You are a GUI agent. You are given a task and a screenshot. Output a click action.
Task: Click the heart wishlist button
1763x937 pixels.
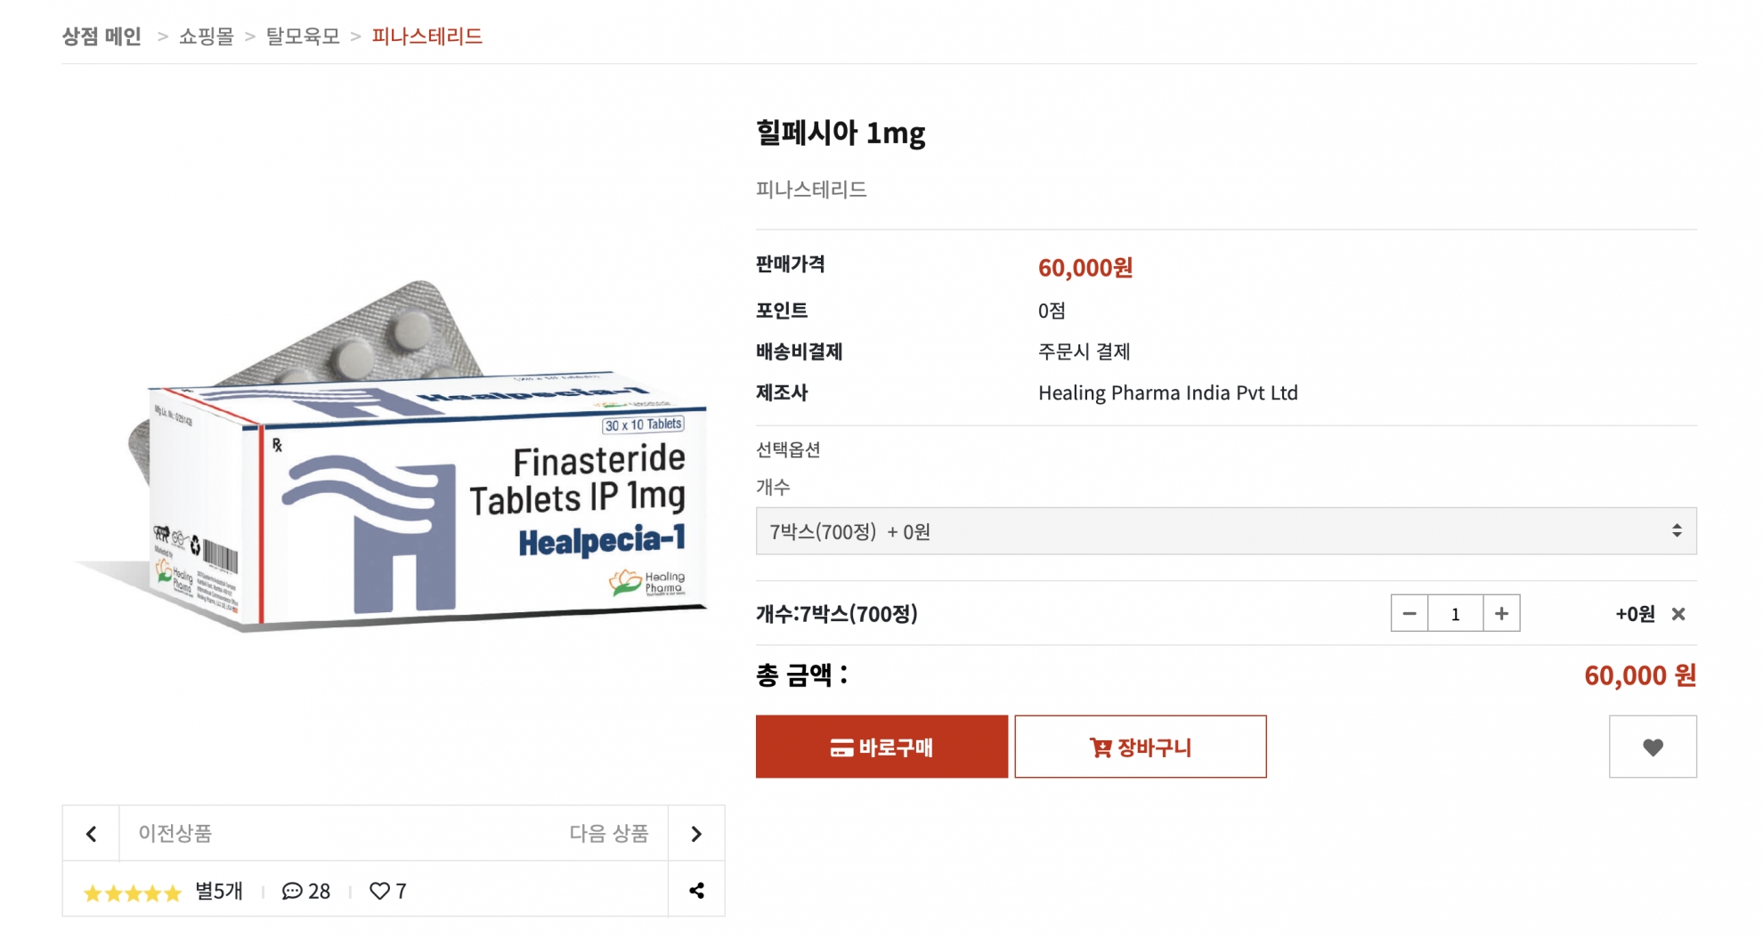[x=1652, y=747]
